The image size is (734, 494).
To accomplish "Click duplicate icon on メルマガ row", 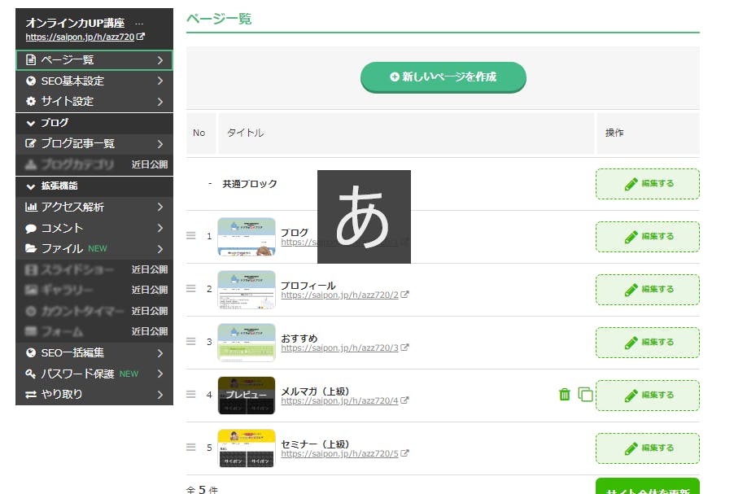I will (x=585, y=395).
